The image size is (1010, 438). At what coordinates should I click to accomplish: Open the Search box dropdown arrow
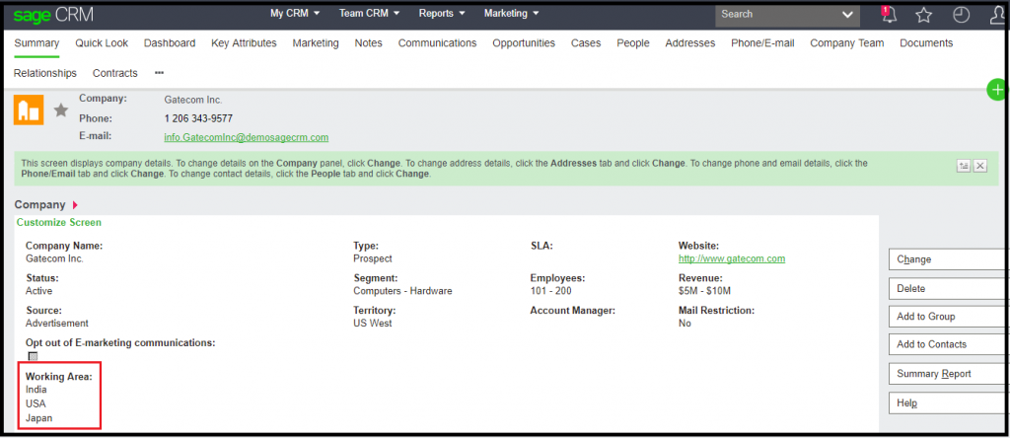(x=847, y=14)
